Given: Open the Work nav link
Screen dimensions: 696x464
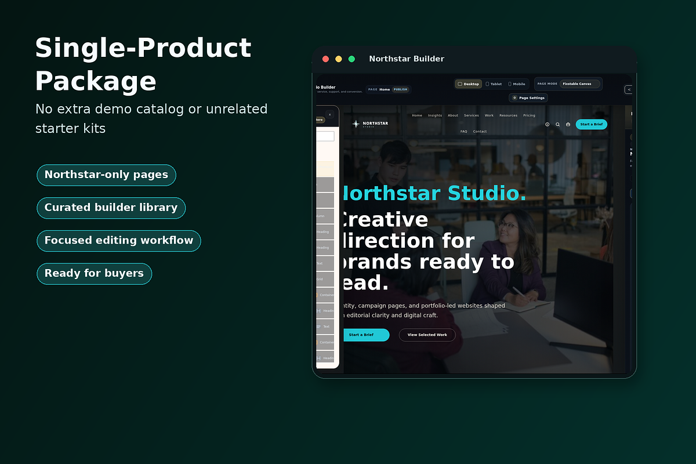Looking at the screenshot, I should [489, 115].
